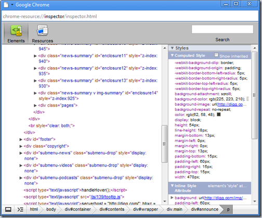Expand the enclosure12 div node
This screenshot has width=262, height=218.
pyautogui.click(x=35, y=68)
